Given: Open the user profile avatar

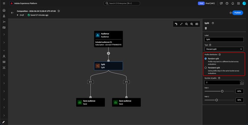Looking at the screenshot, I should [244, 3].
